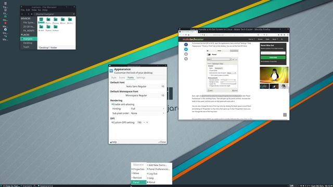Click the Firefox reload button
The height and width of the screenshot is (187, 333).
186,35
